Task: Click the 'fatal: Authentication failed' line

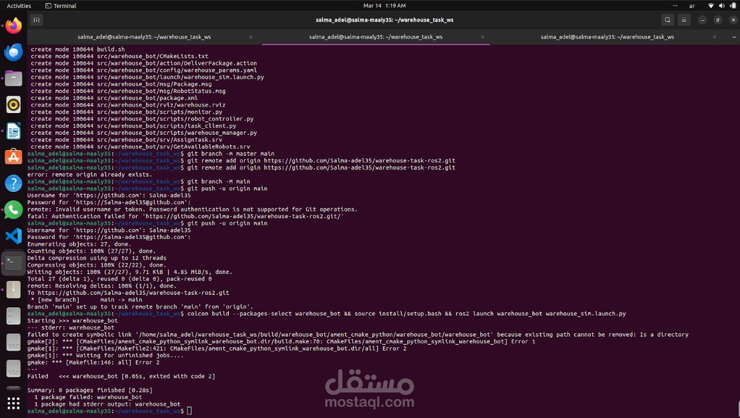Action: (186, 216)
